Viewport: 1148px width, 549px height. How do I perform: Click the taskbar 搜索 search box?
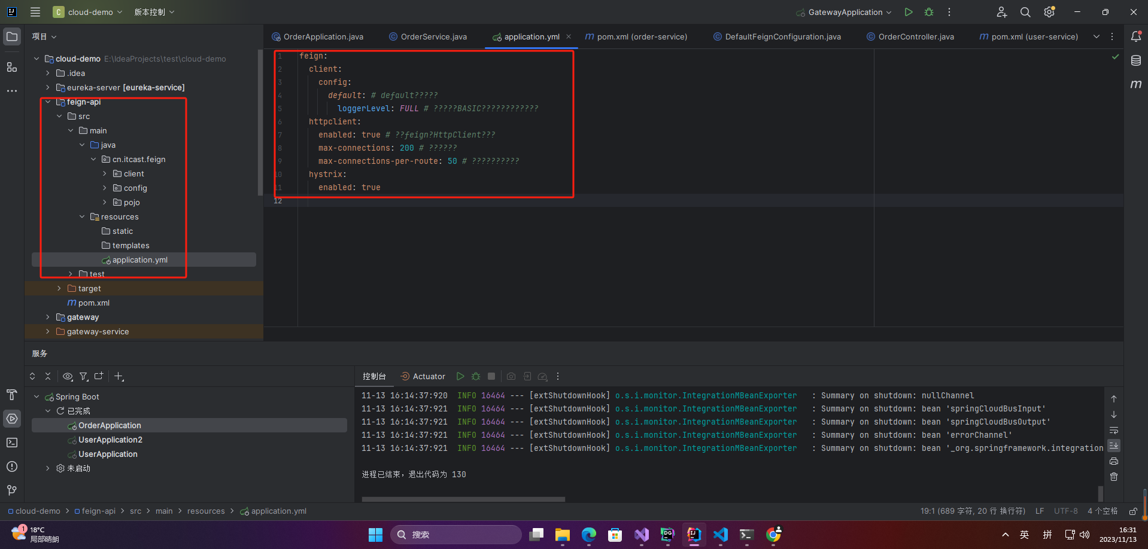click(x=456, y=535)
